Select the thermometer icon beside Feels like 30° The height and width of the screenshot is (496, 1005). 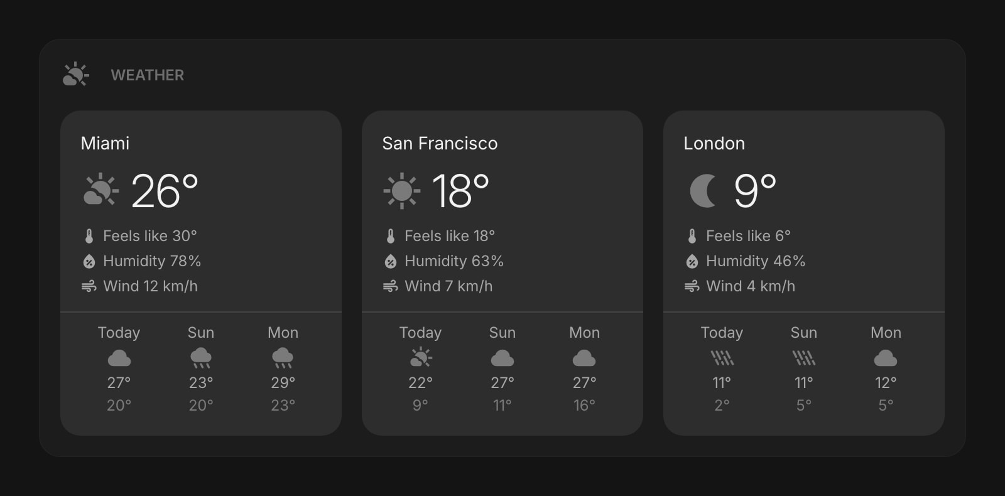pos(89,235)
